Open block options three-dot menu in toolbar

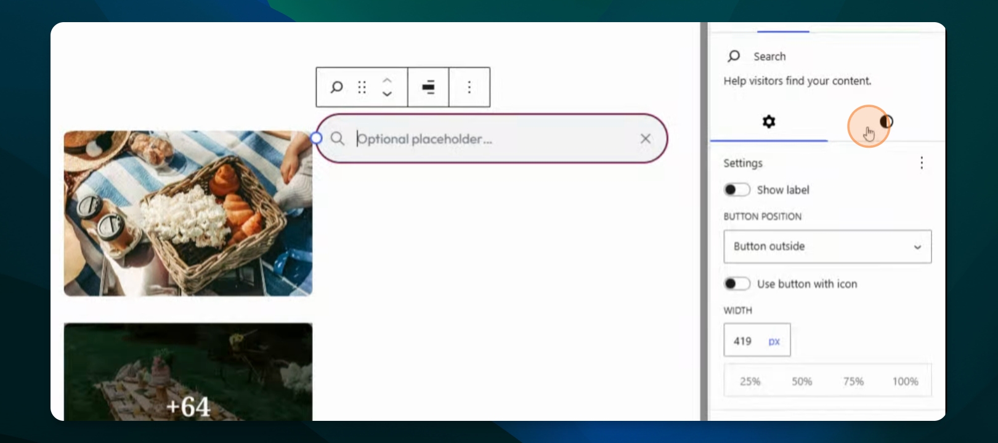pos(469,87)
